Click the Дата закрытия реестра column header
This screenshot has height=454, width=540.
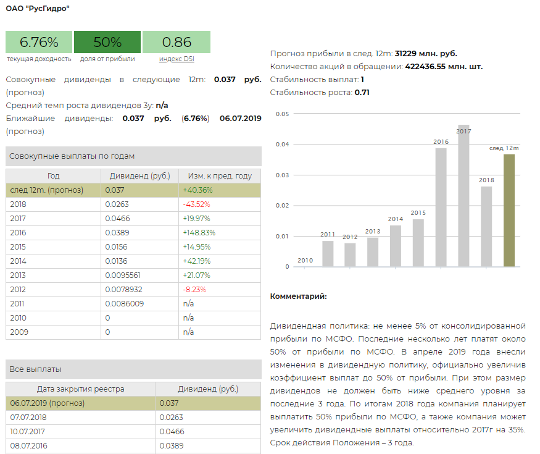pyautogui.click(x=80, y=389)
